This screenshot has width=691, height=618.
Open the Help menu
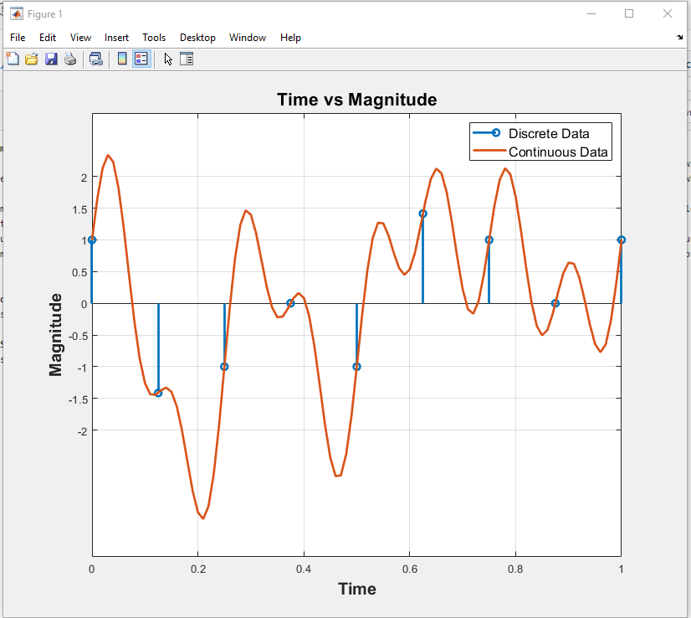pyautogui.click(x=290, y=38)
